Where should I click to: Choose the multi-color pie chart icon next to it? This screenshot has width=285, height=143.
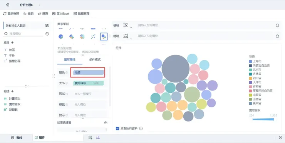[72, 36]
